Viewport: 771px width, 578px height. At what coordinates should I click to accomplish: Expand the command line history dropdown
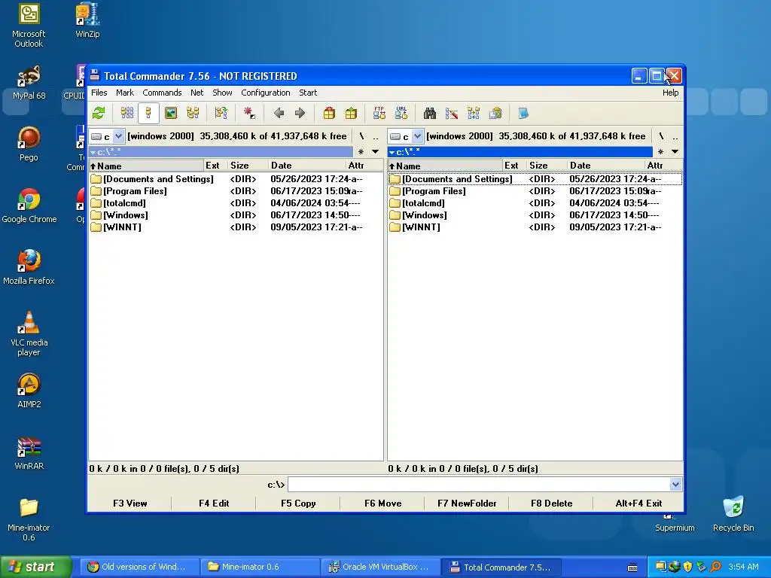[x=675, y=485]
